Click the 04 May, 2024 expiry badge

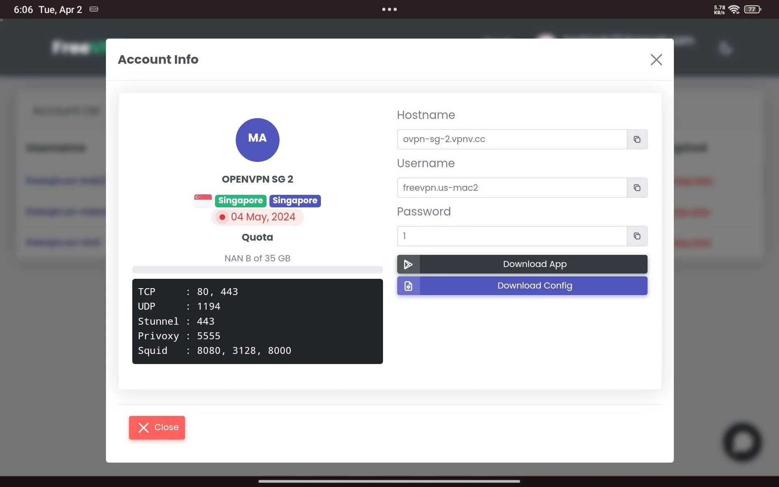(257, 217)
